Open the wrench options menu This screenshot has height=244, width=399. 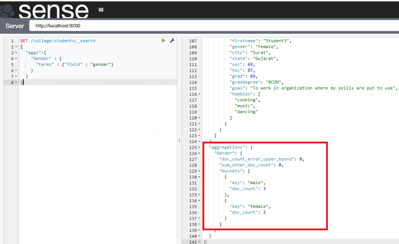click(x=172, y=41)
